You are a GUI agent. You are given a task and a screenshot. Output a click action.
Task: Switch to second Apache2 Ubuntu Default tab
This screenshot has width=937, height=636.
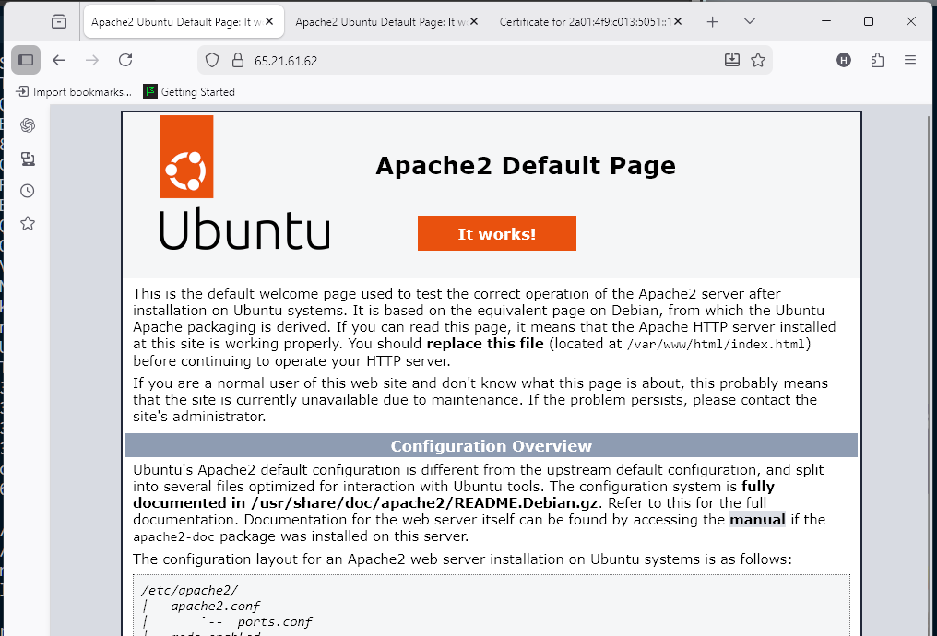380,21
